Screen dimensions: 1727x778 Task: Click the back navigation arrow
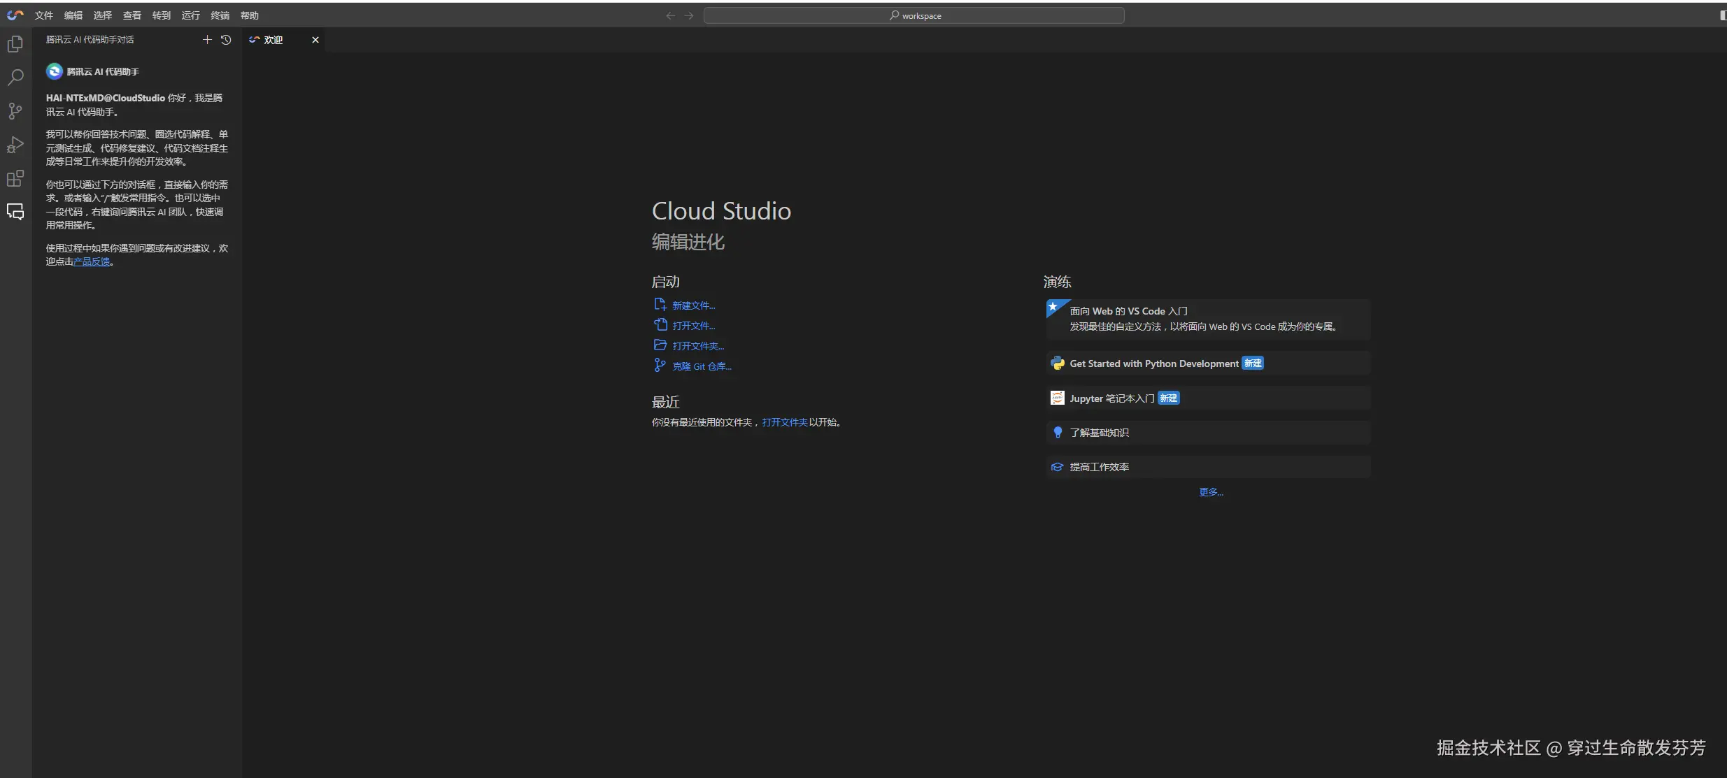click(x=670, y=15)
